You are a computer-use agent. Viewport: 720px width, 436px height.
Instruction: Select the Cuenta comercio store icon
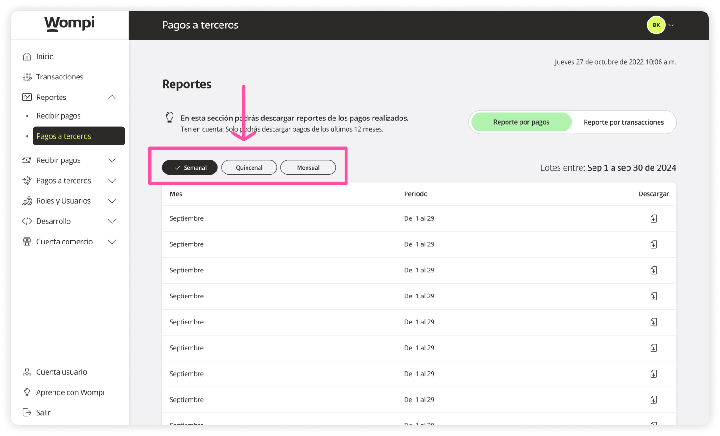(27, 241)
